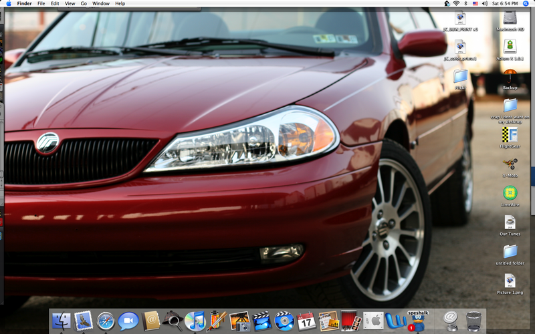Open the Window menu
This screenshot has width=535, height=334.
(x=101, y=3)
